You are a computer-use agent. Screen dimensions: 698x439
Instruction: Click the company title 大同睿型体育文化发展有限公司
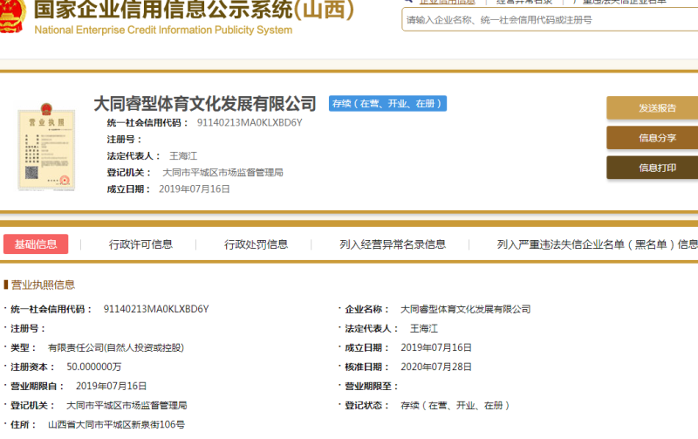tap(205, 104)
